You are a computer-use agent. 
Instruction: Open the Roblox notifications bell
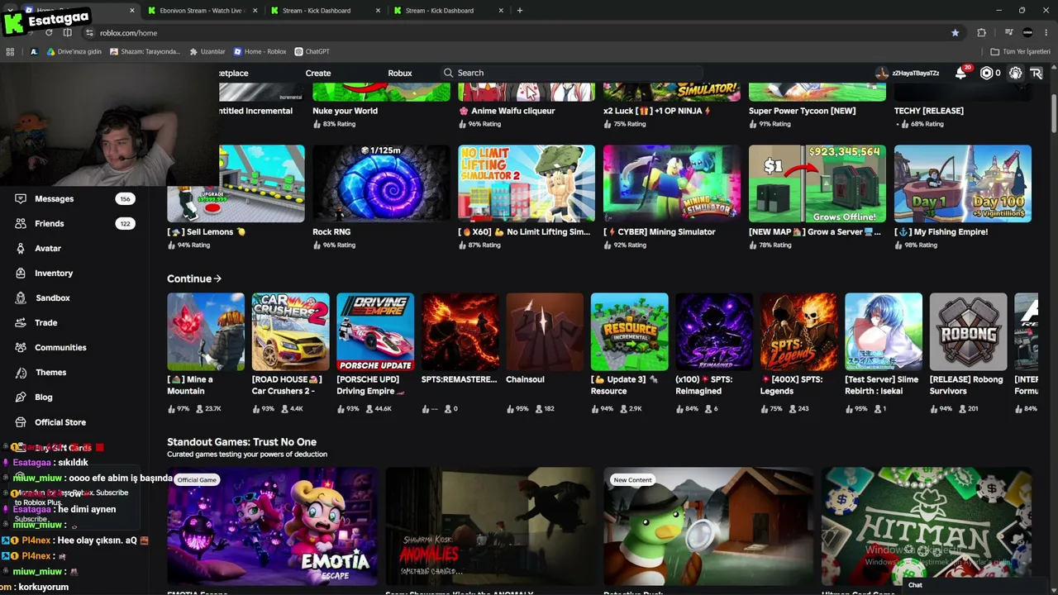[960, 73]
